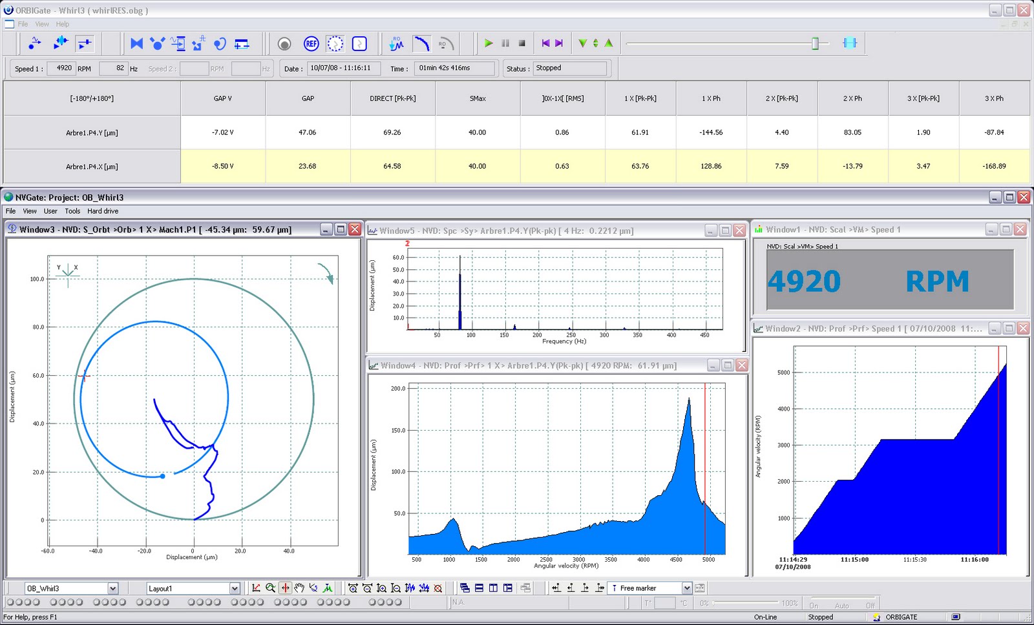This screenshot has height=625, width=1034.
Task: Click the green Play button in ORBIGate toolbar
Action: click(x=489, y=43)
